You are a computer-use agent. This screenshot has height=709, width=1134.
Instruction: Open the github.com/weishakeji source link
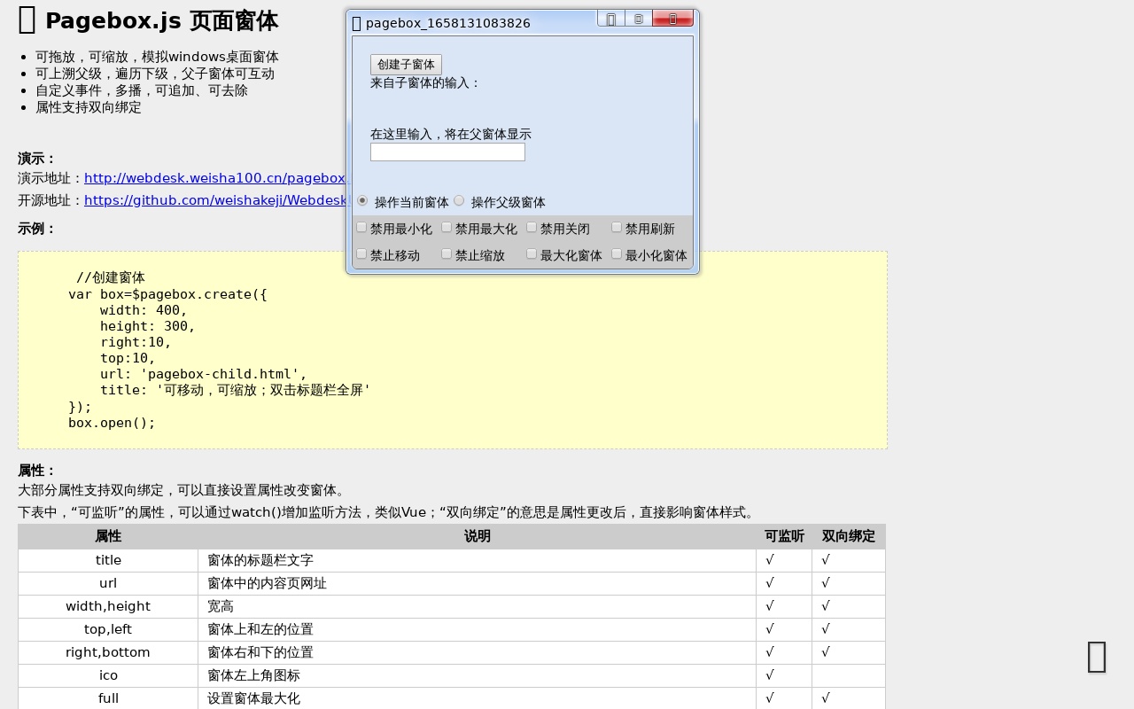pyautogui.click(x=217, y=200)
